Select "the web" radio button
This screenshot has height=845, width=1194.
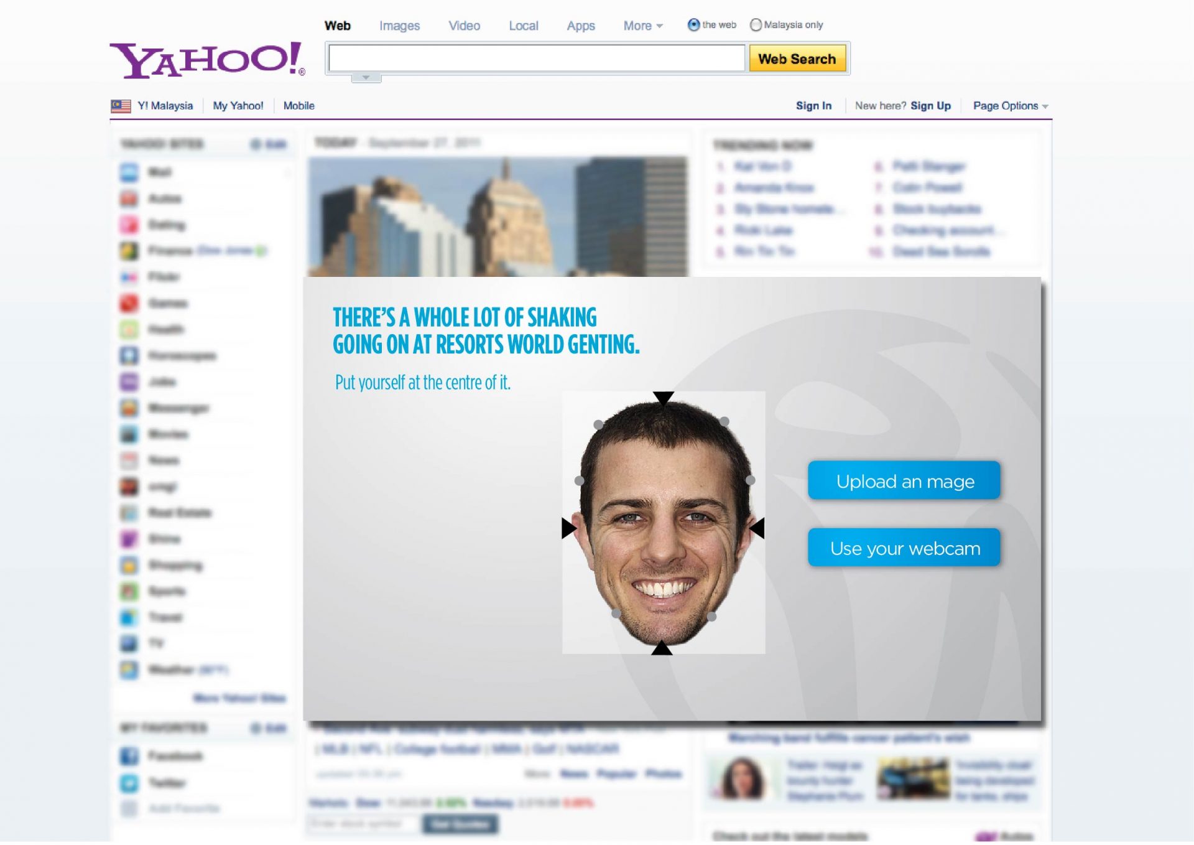pos(693,25)
